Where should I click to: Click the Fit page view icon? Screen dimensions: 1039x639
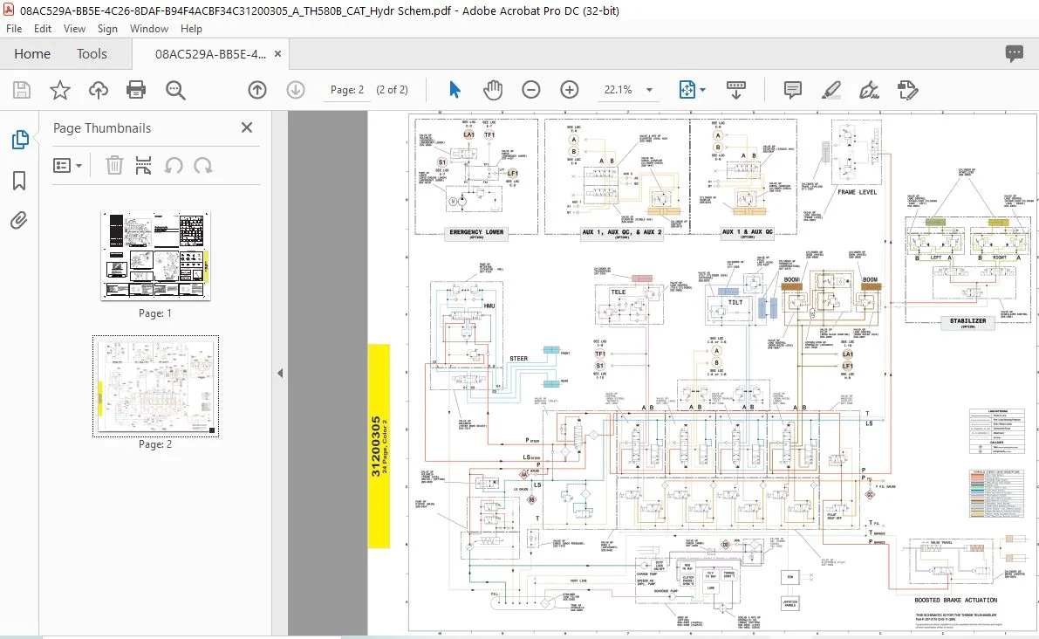coord(687,90)
